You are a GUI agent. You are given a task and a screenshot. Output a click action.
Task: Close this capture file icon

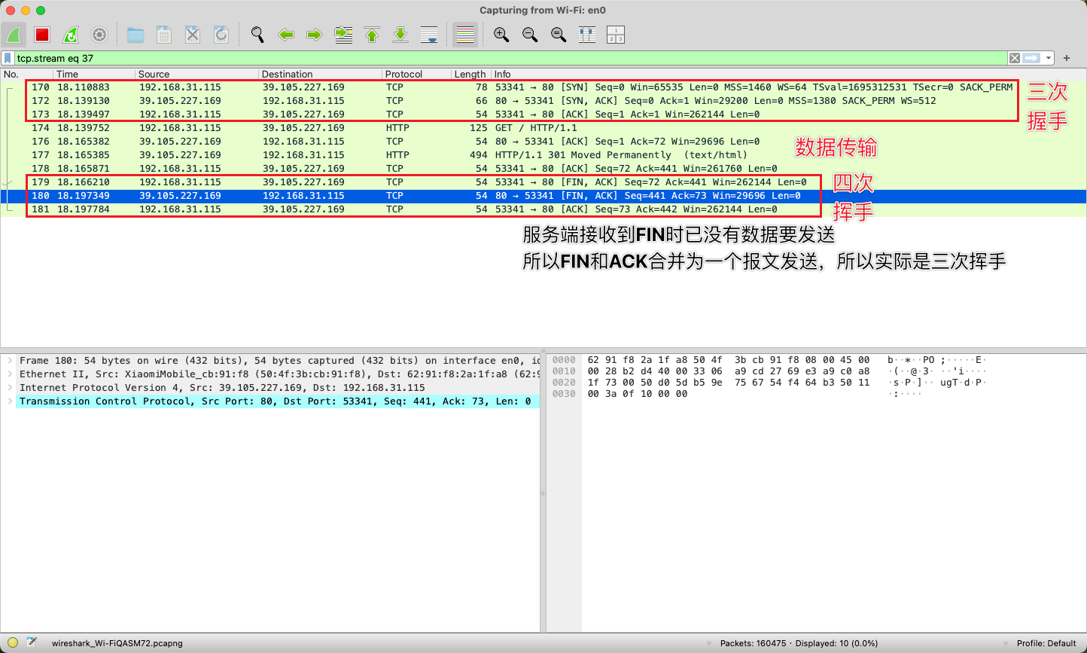click(193, 35)
